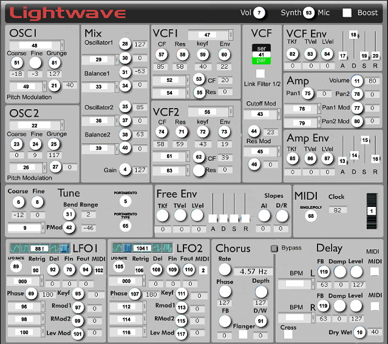The width and height of the screenshot is (388, 344).
Task: Open the Tune PMod dropdown showing 9
Action: pyautogui.click(x=27, y=228)
